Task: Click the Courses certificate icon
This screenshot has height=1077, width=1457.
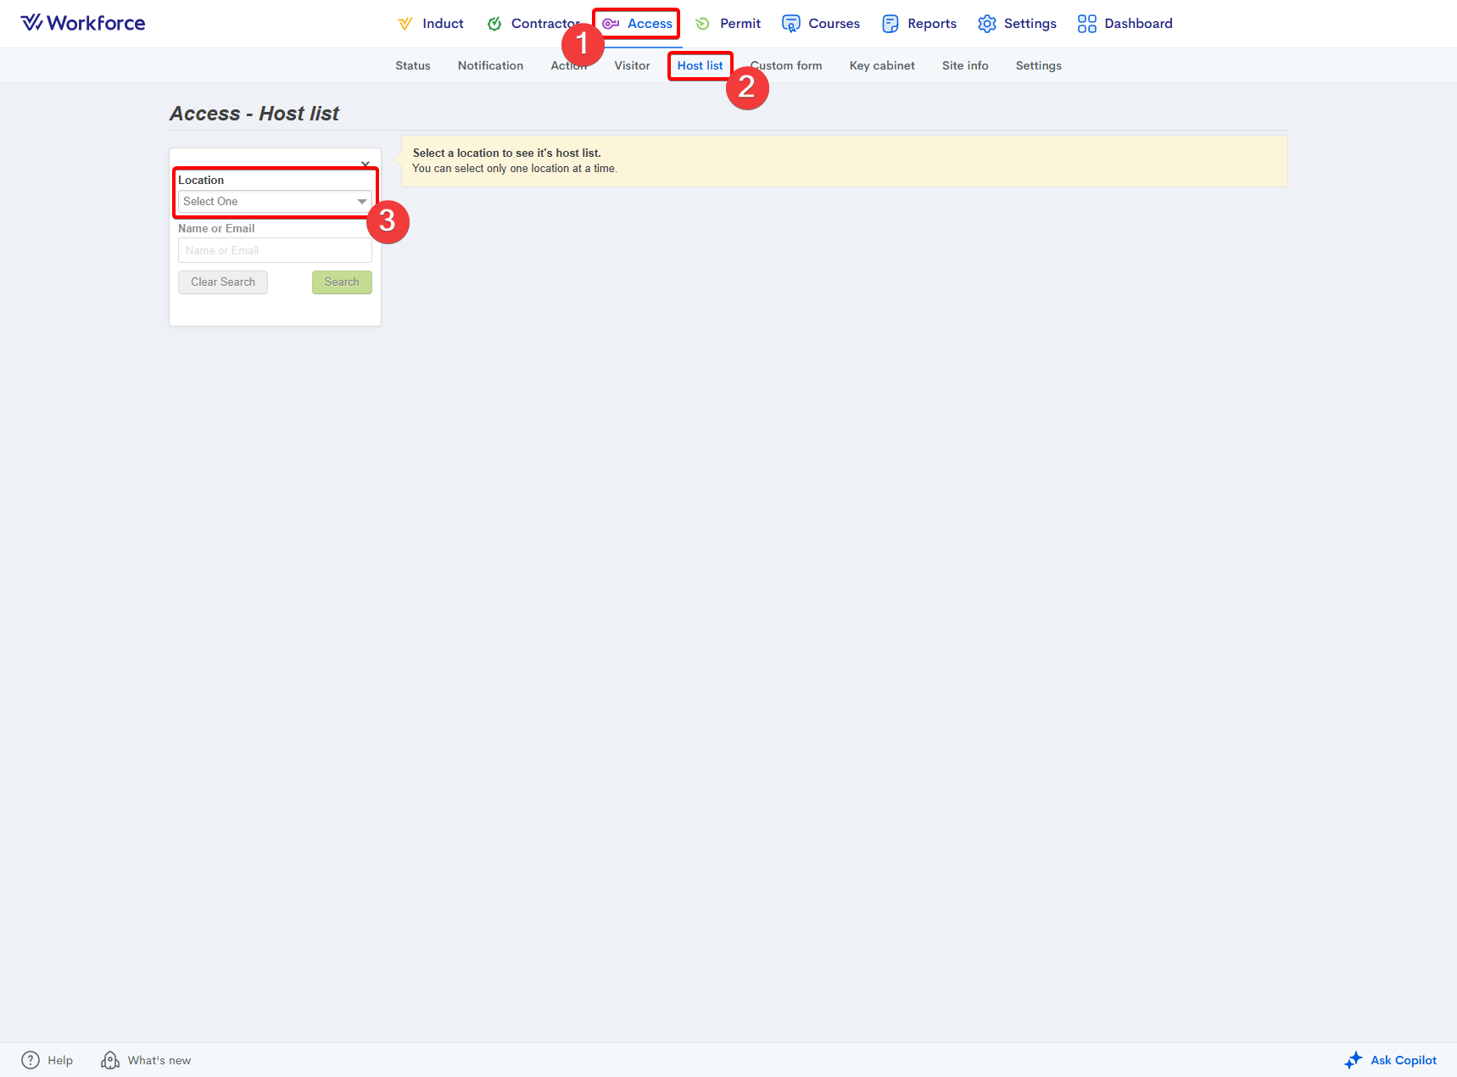Action: pos(790,24)
